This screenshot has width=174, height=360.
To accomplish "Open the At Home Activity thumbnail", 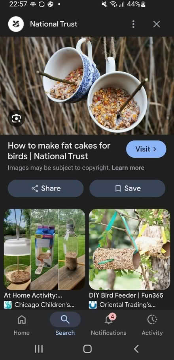I will (x=44, y=249).
